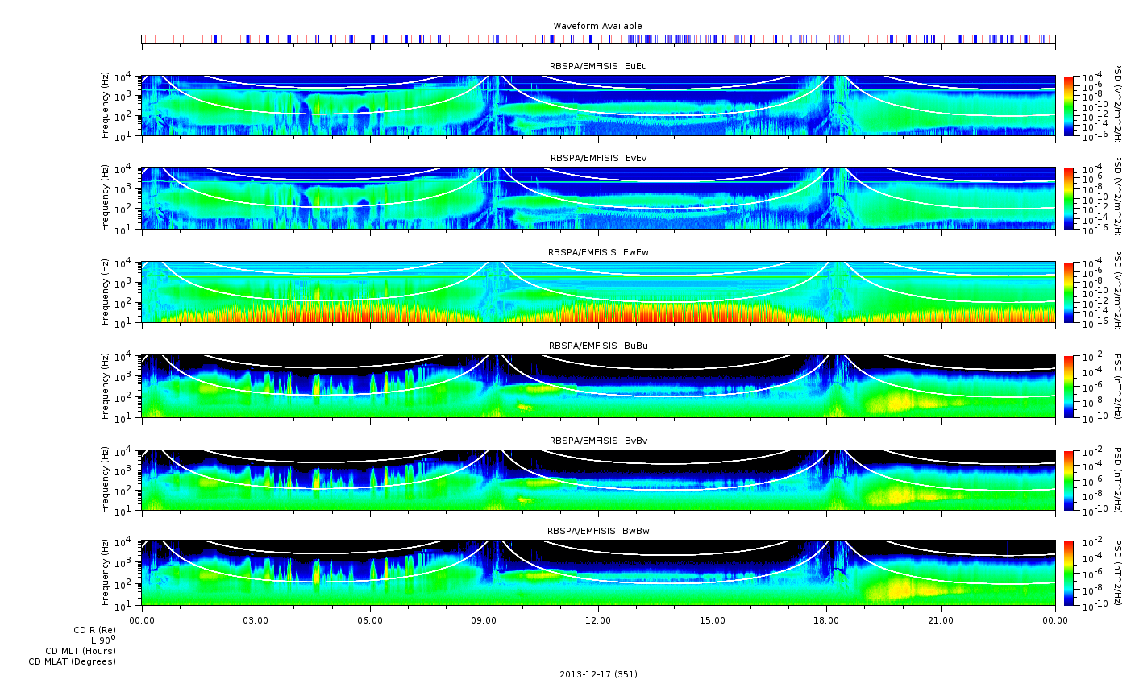Click the 12:00 time axis label
This screenshot has width=1135, height=692.
pos(598,620)
